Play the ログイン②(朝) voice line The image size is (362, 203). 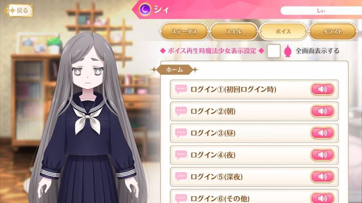coord(322,111)
